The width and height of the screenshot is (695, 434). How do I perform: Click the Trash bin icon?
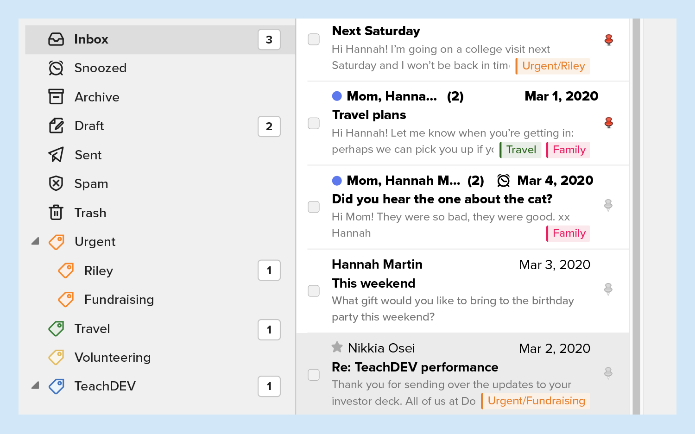pyautogui.click(x=56, y=213)
